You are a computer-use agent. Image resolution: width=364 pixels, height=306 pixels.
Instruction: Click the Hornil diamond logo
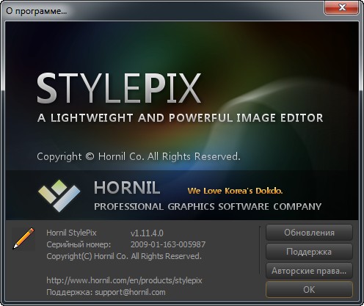click(x=59, y=195)
